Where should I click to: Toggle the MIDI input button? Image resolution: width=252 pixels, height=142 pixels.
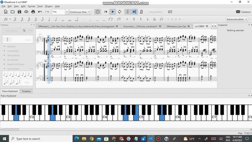pos(98,12)
